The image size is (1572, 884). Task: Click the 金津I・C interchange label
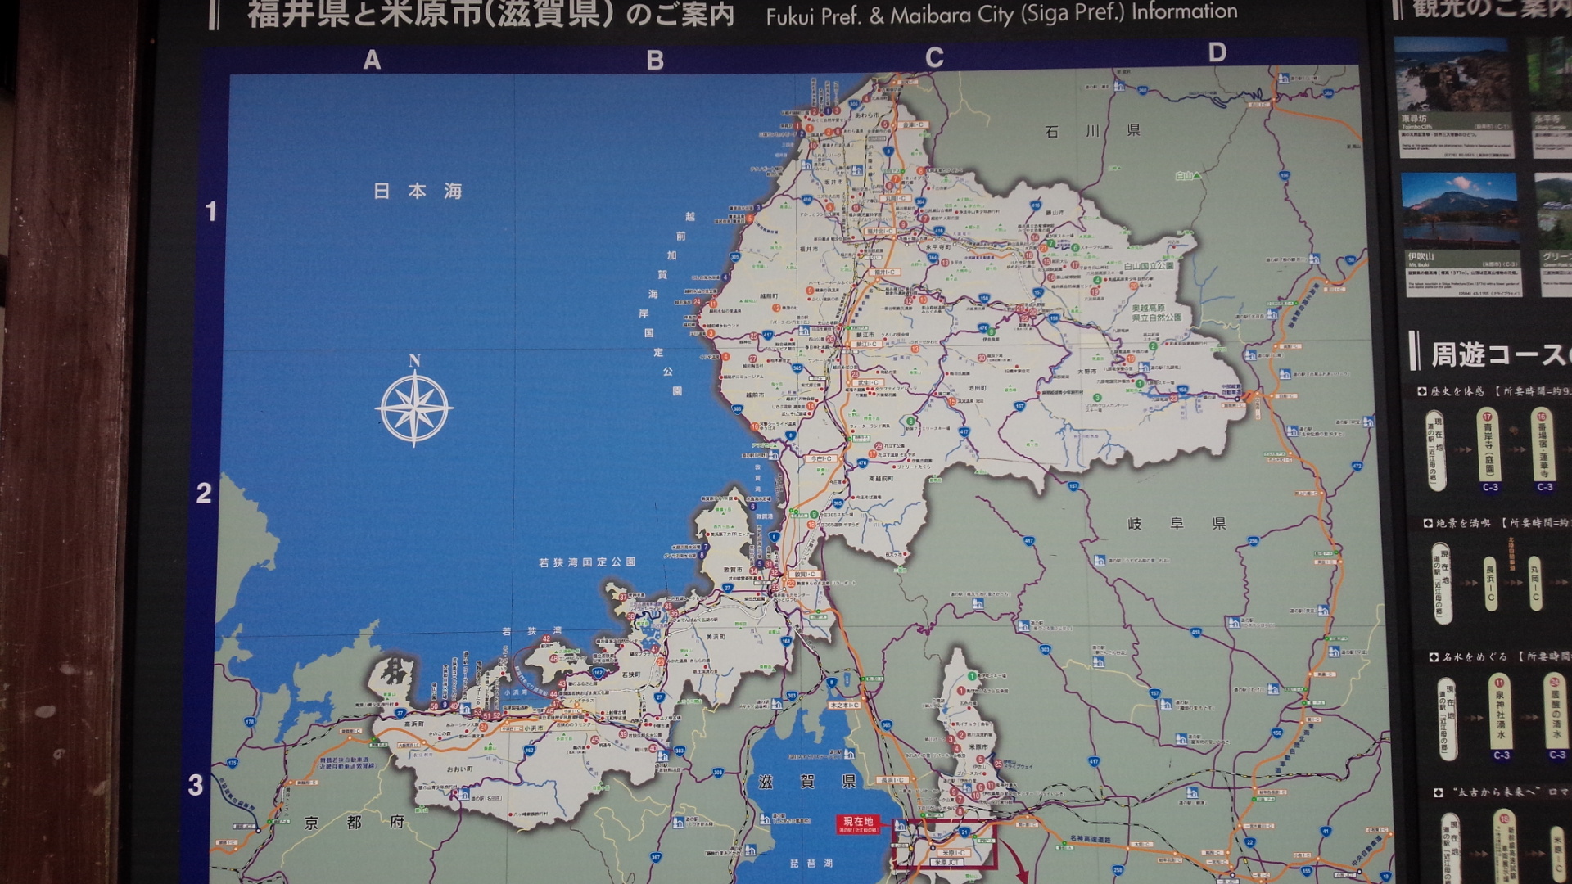(913, 124)
